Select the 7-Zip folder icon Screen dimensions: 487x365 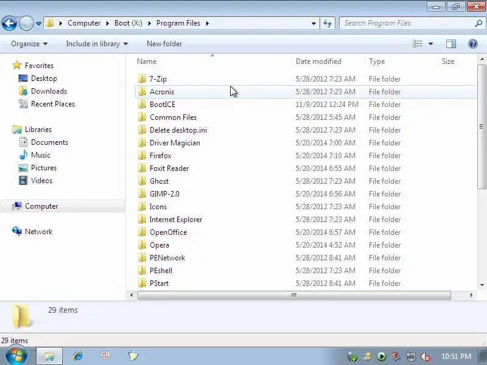(142, 78)
